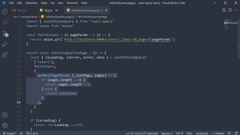Open changes compare icon in editor toolbar

click(x=224, y=10)
